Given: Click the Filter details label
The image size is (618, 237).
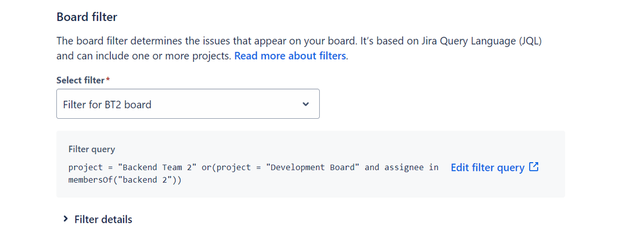Looking at the screenshot, I should pos(103,219).
